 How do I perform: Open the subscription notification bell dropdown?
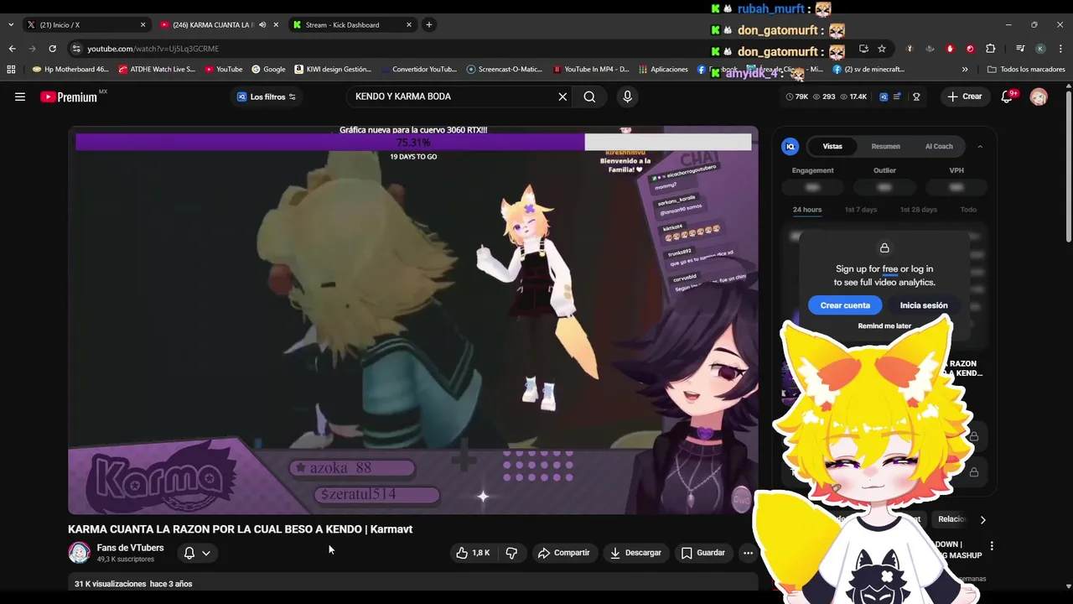pyautogui.click(x=197, y=553)
